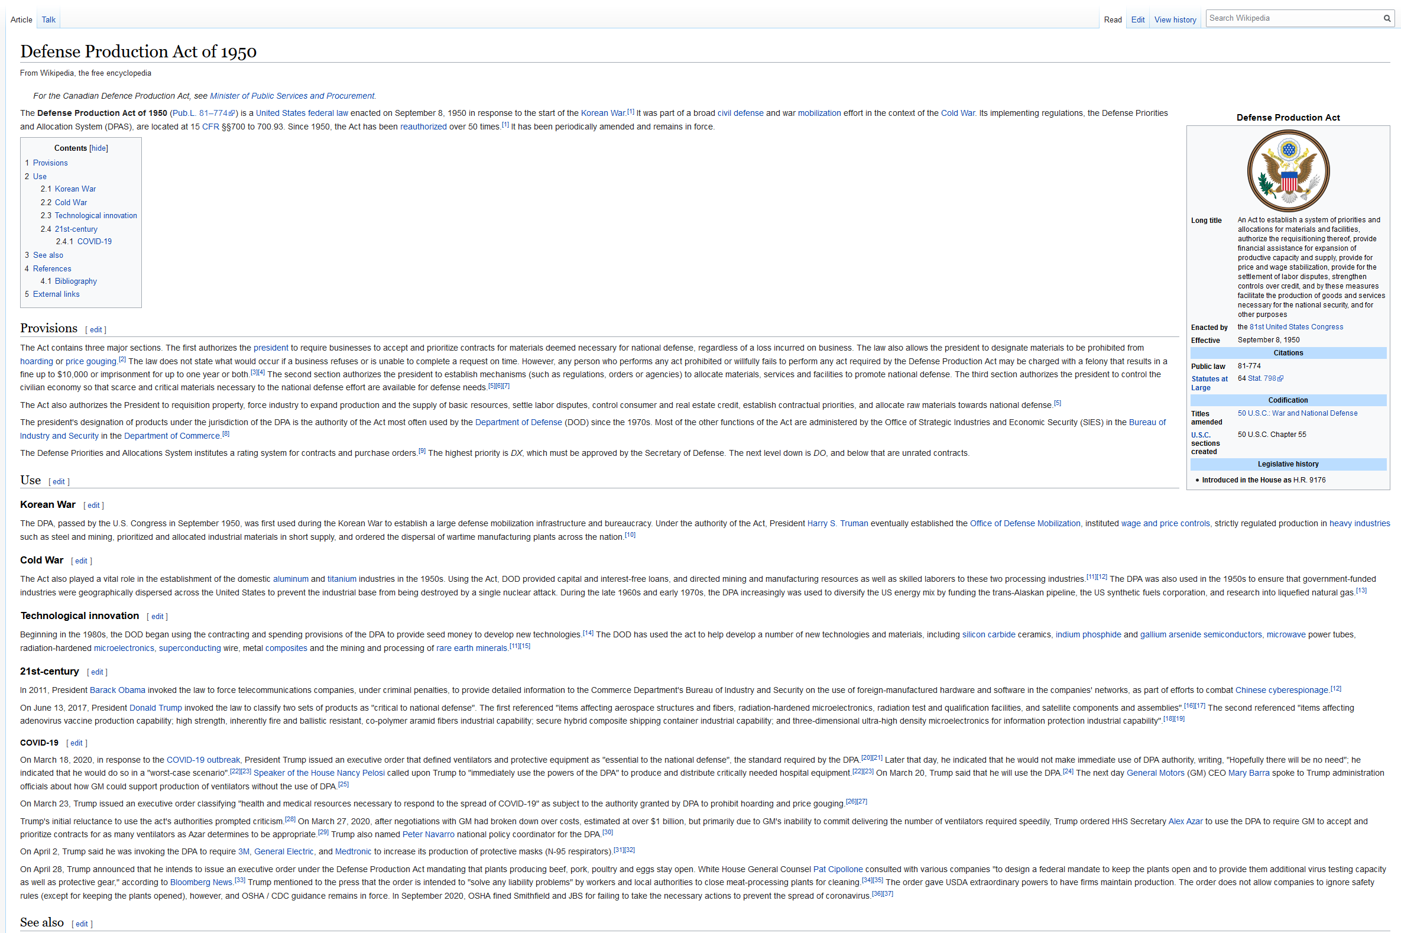Open the Edit tab
The image size is (1401, 933).
(x=1137, y=20)
